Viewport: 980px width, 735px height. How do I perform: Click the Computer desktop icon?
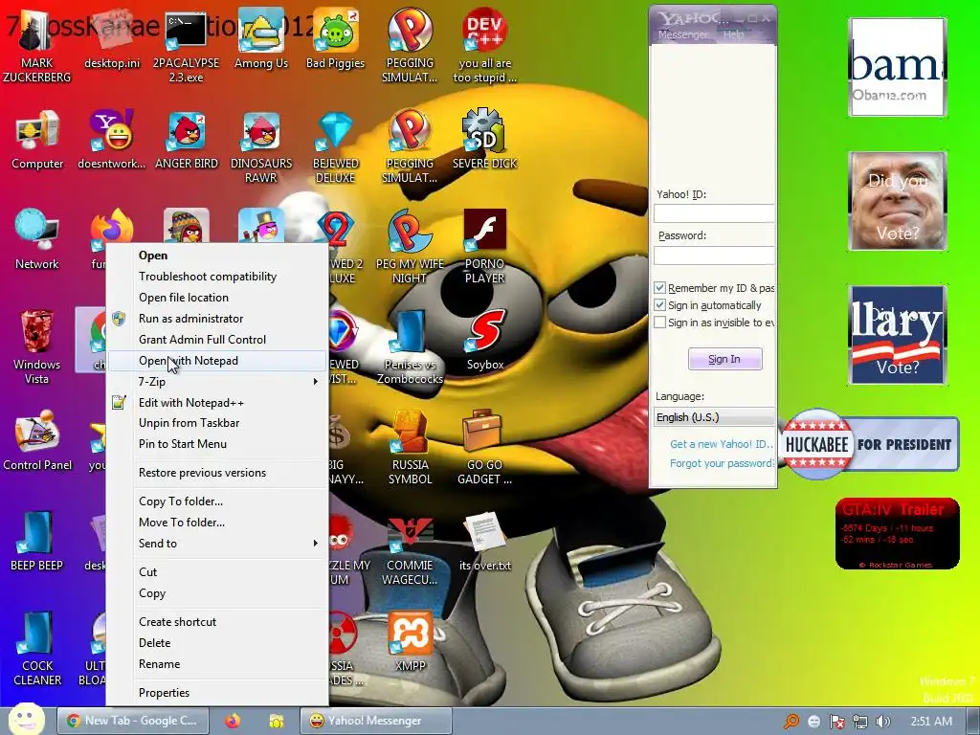[37, 141]
